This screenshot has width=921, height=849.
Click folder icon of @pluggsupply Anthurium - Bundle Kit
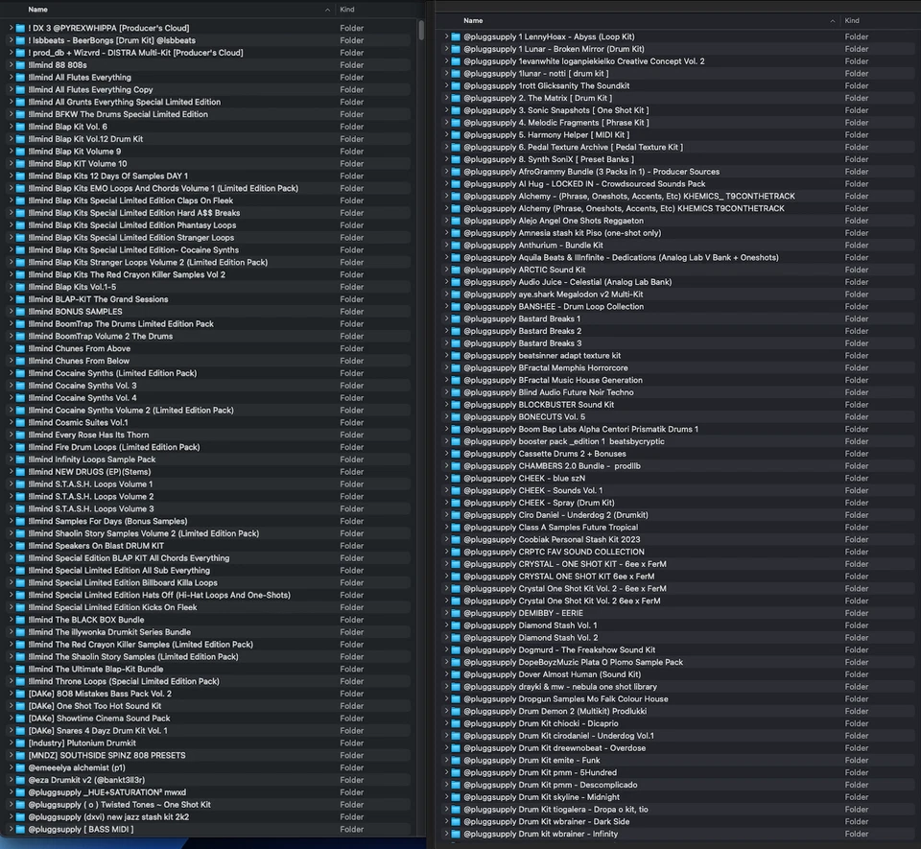pyautogui.click(x=456, y=246)
